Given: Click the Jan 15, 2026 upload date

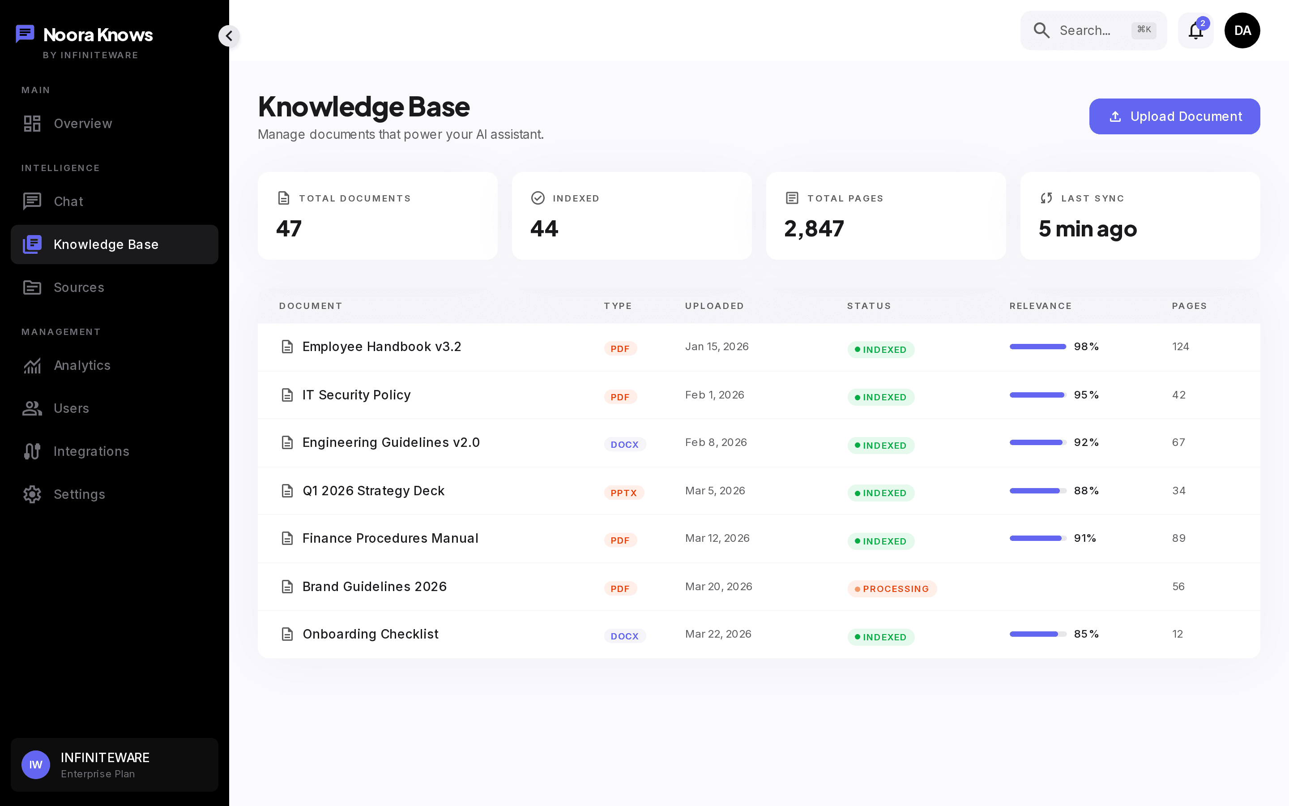Looking at the screenshot, I should [x=717, y=347].
